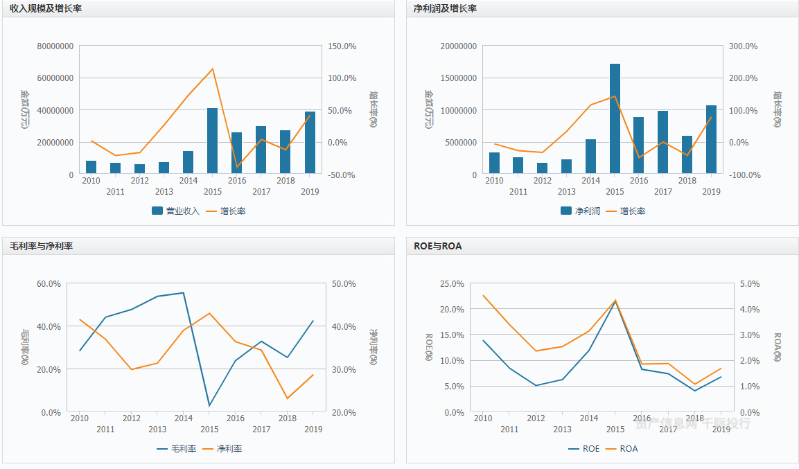Click the 2010 营业收入 bar

click(91, 167)
